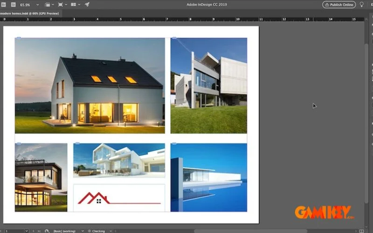Click the page number field in status bar
Screen dimensions: 373x233
pos(14,231)
